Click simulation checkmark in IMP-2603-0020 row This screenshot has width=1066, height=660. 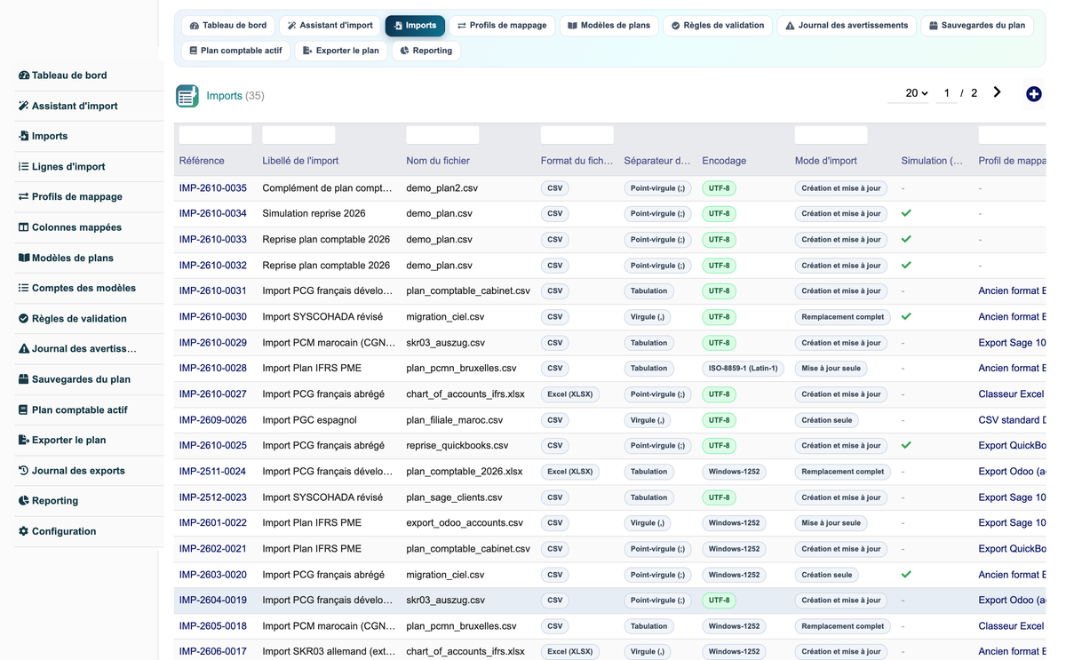pos(906,575)
